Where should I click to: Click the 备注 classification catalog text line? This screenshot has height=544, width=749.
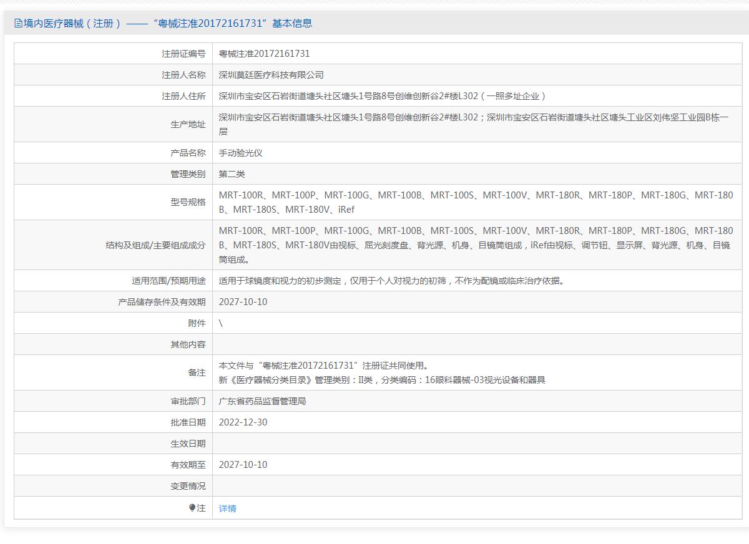[382, 379]
